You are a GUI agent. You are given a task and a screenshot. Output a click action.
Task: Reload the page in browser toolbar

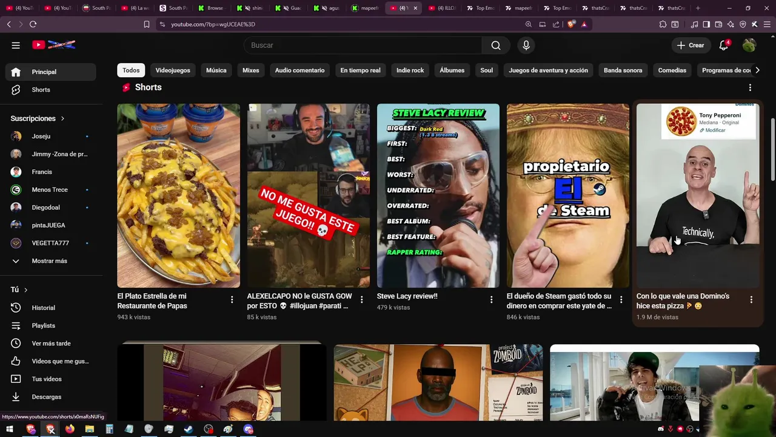[x=33, y=24]
